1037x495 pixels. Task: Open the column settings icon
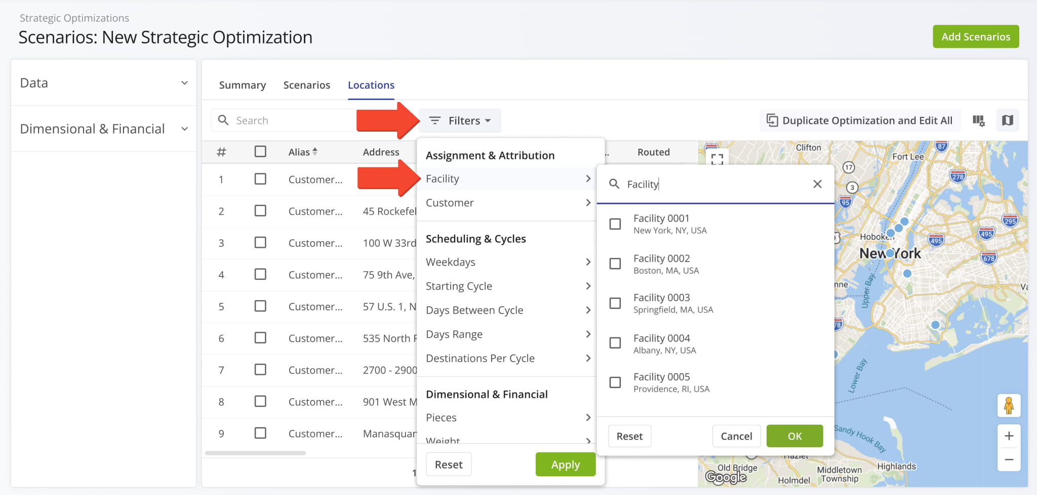[x=978, y=120]
